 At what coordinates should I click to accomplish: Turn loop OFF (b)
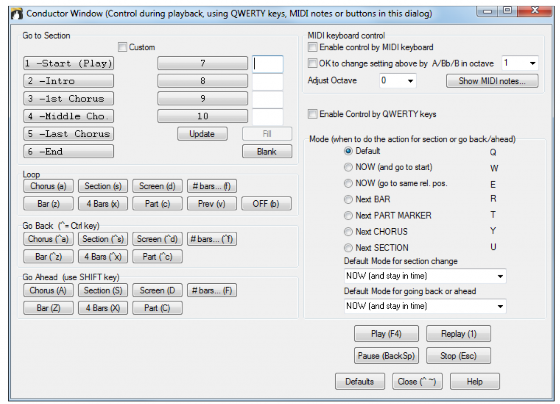click(x=266, y=203)
